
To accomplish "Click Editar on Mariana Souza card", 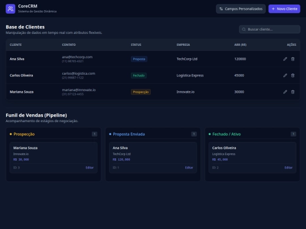I will pyautogui.click(x=90, y=167).
